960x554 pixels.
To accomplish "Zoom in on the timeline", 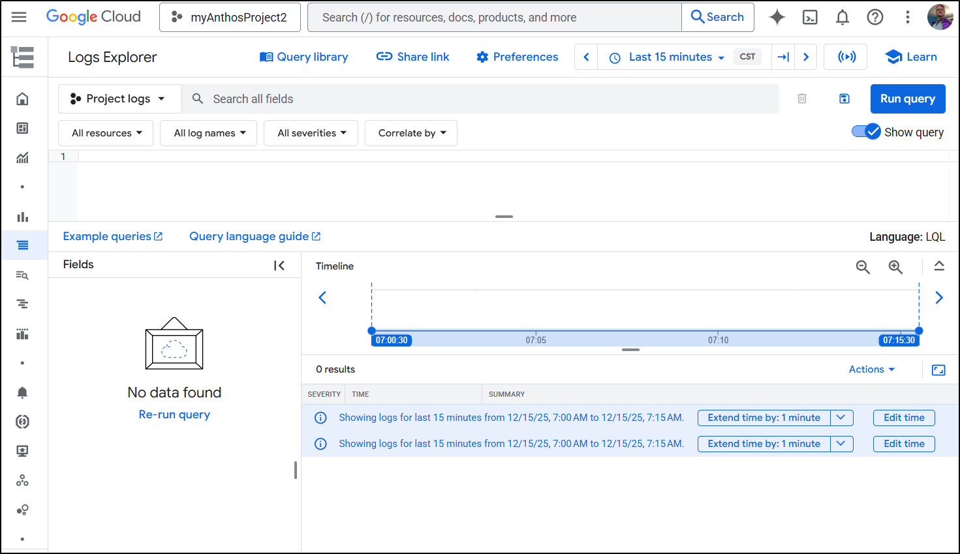I will 895,266.
